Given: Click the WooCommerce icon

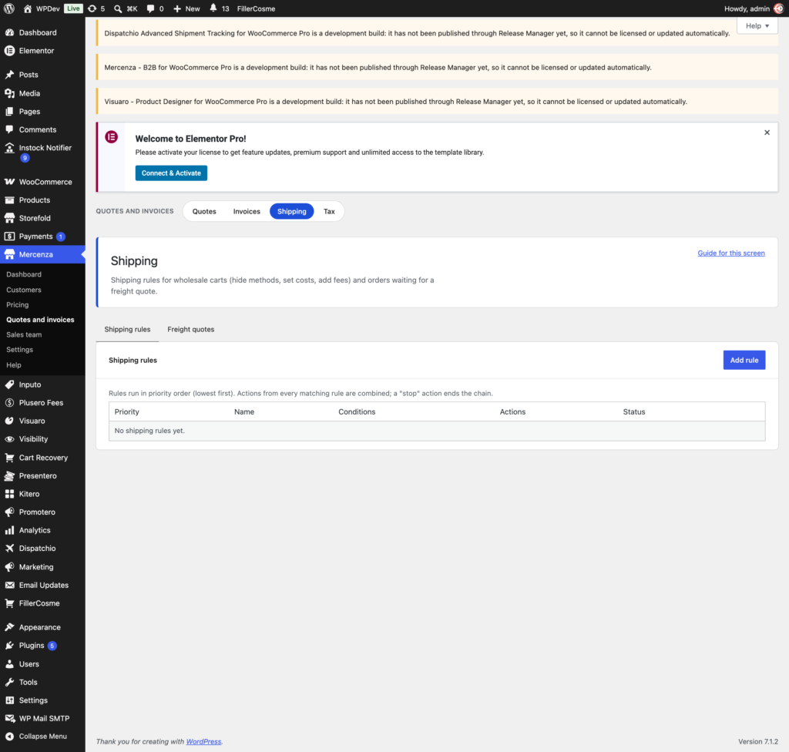Looking at the screenshot, I should (9, 182).
